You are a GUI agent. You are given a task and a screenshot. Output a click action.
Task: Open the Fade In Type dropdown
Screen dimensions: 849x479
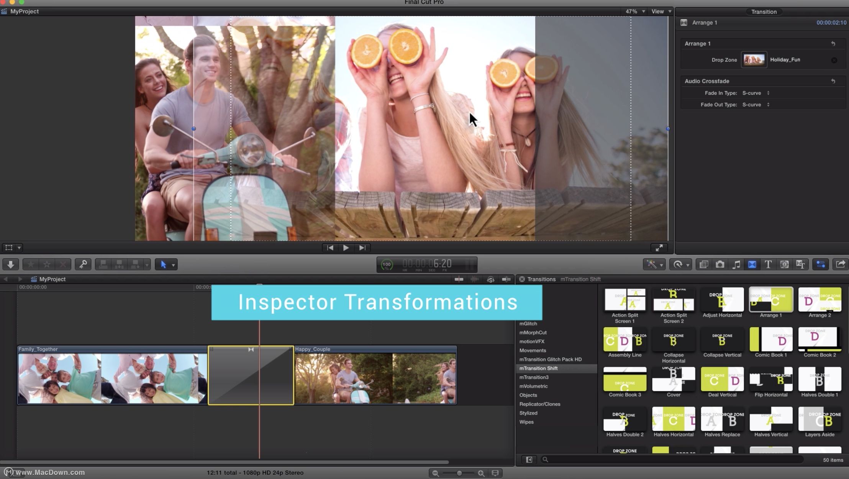(756, 93)
